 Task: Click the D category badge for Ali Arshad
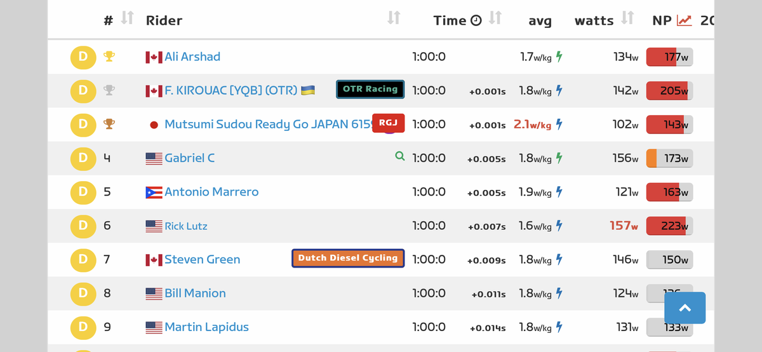[83, 57]
